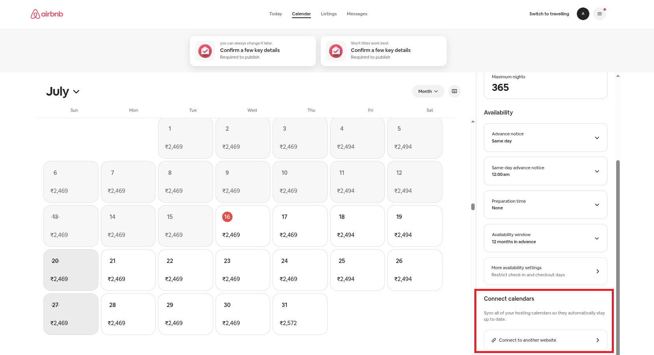The image size is (654, 355).
Task: Click the link icon on Connect to another website
Action: tap(494, 340)
